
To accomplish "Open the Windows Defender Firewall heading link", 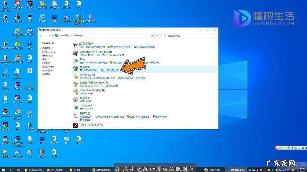I will [96, 52].
